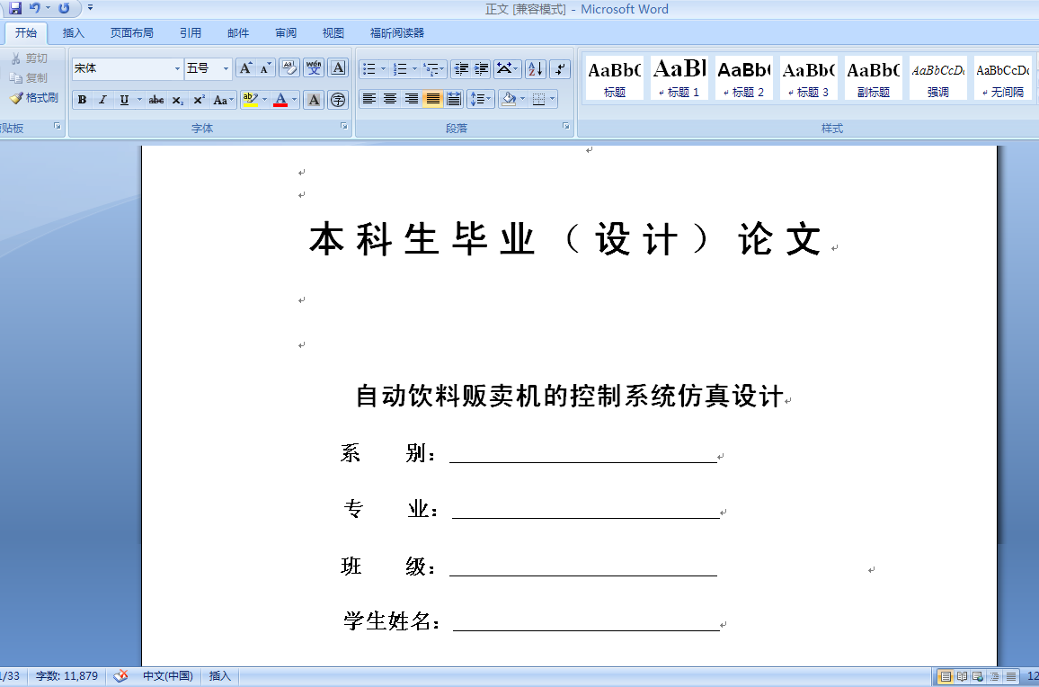The height and width of the screenshot is (687, 1039).
Task: Toggle underline formatting
Action: tap(124, 100)
